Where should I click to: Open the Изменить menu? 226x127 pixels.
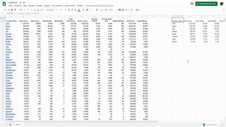(18, 6)
